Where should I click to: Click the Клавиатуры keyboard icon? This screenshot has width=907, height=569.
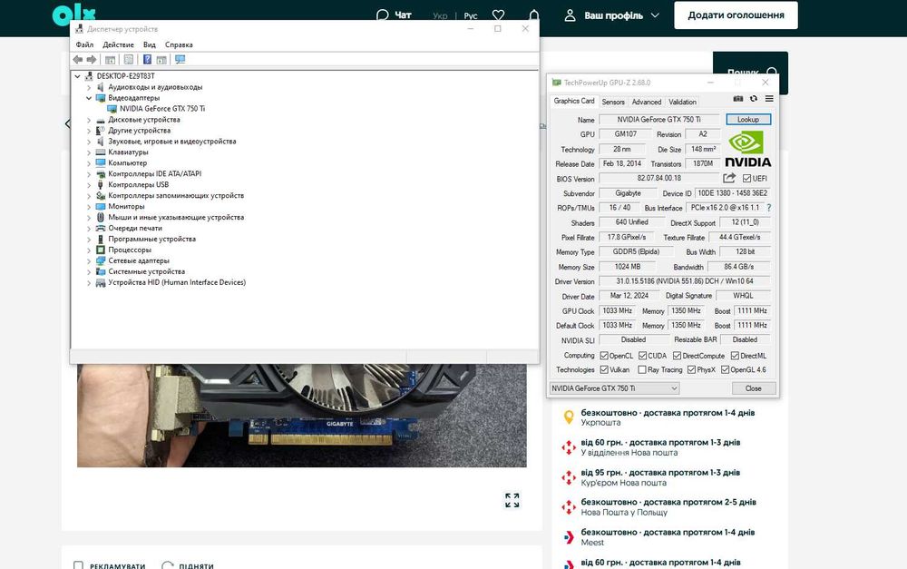[x=101, y=152]
